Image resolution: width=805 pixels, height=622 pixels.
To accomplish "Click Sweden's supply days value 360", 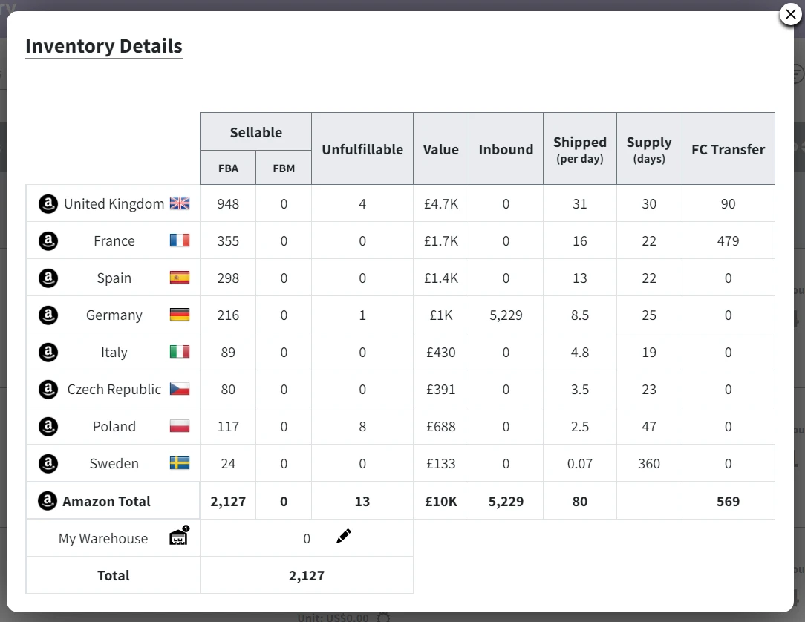I will (x=649, y=464).
